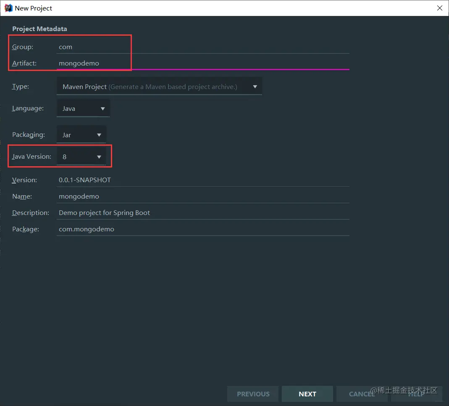Click the Group label

[23, 47]
